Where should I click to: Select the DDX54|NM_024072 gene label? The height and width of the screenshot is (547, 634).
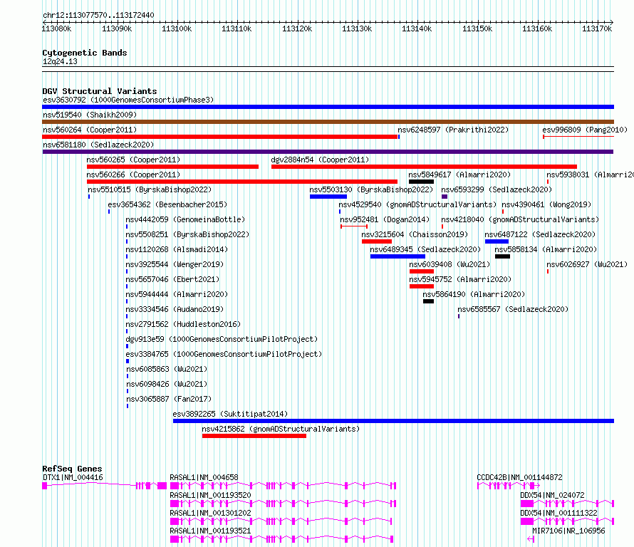coord(552,495)
